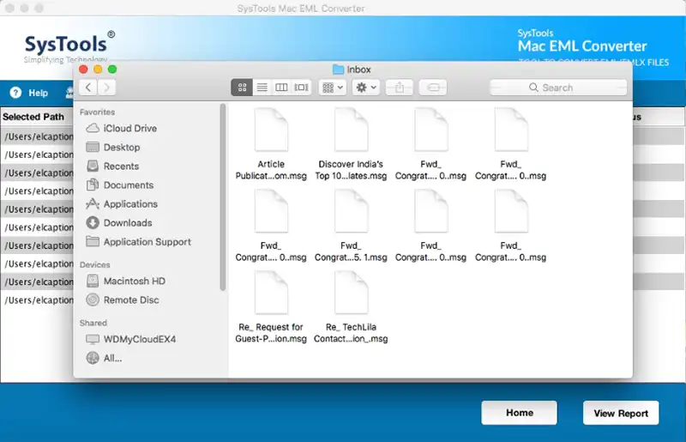The height and width of the screenshot is (442, 686).
Task: Click the Downloads arrow icon
Action: pyautogui.click(x=93, y=222)
